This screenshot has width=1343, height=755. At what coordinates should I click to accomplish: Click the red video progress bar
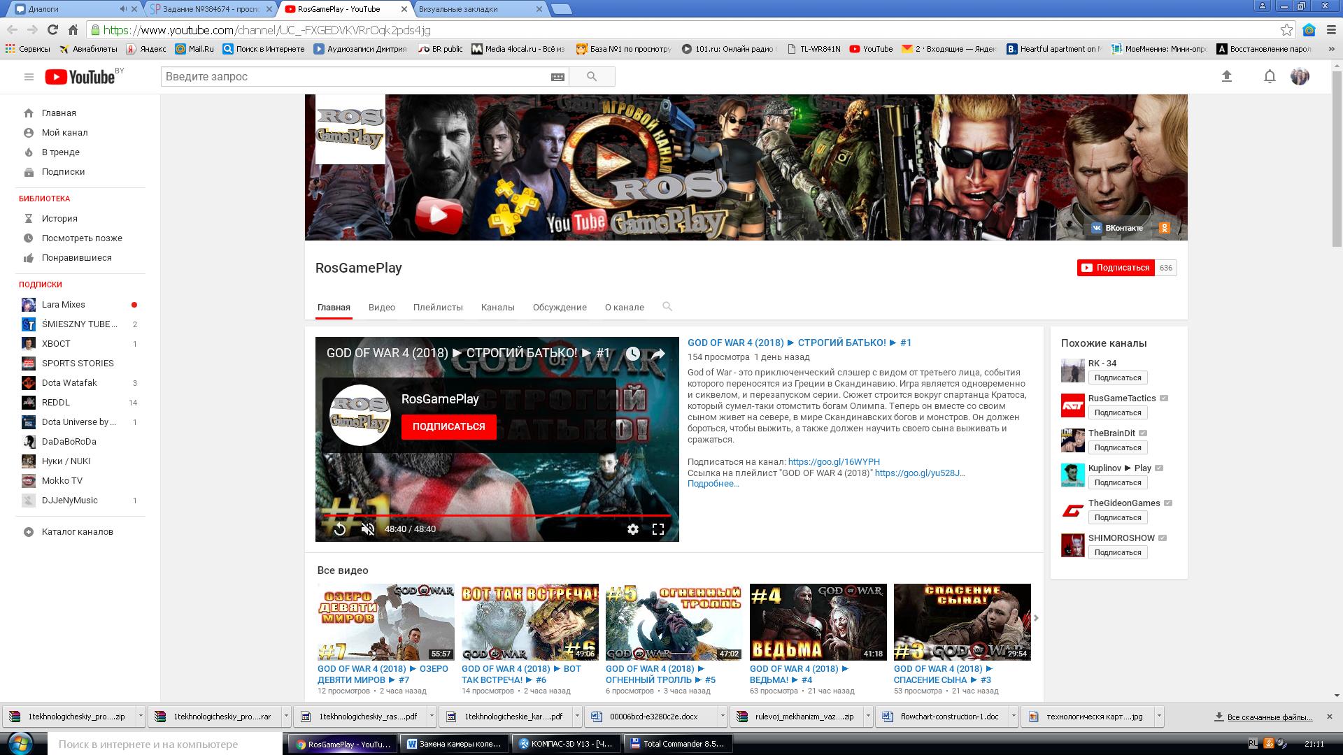tap(497, 515)
